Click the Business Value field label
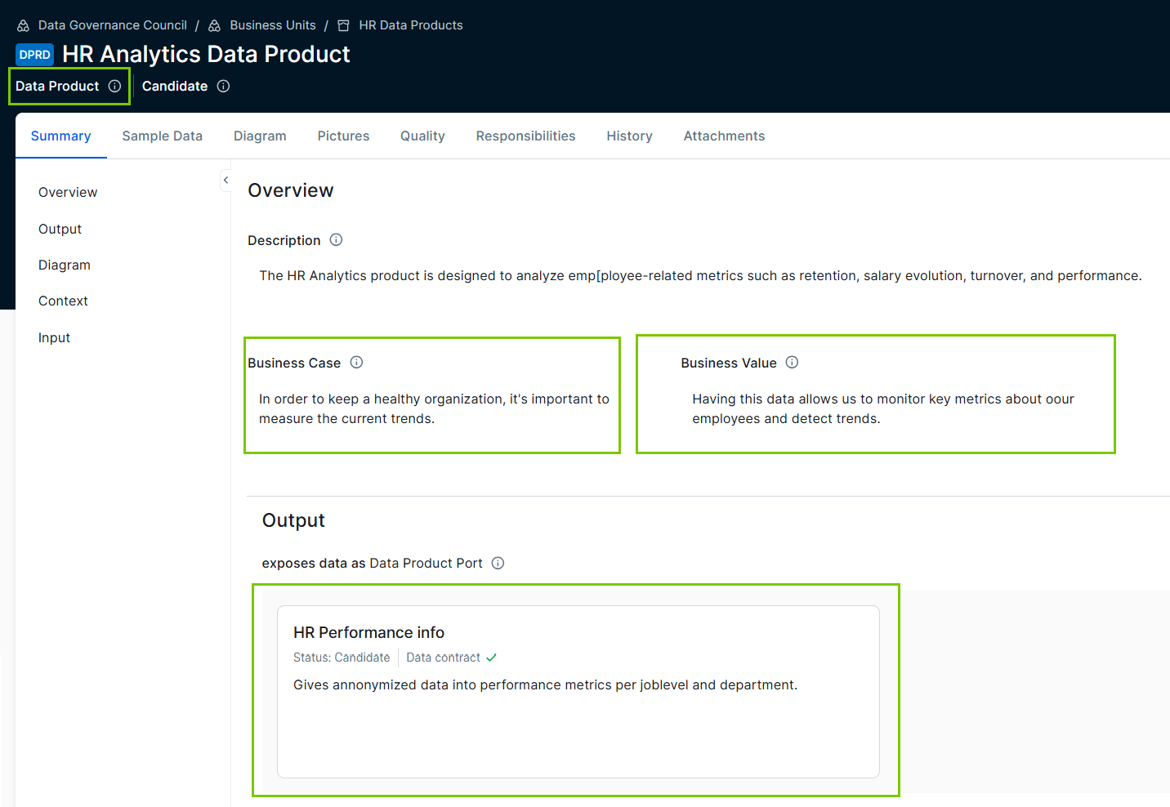This screenshot has width=1170, height=807. (729, 363)
